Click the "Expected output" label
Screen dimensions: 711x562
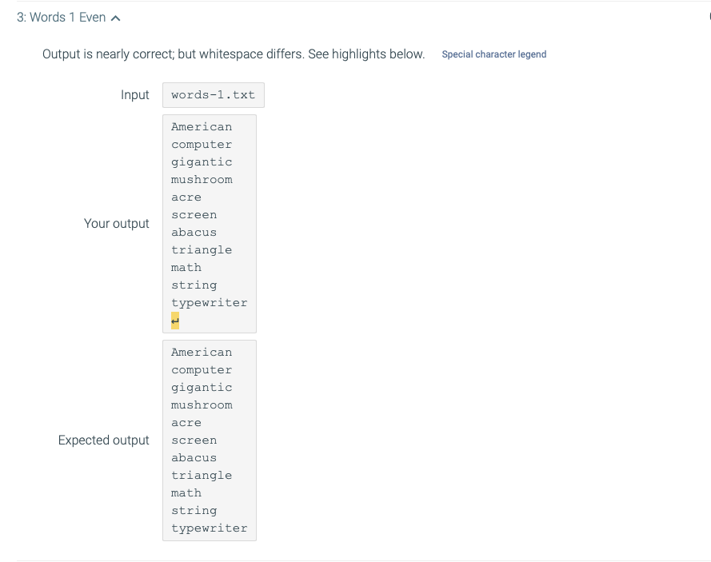[104, 440]
